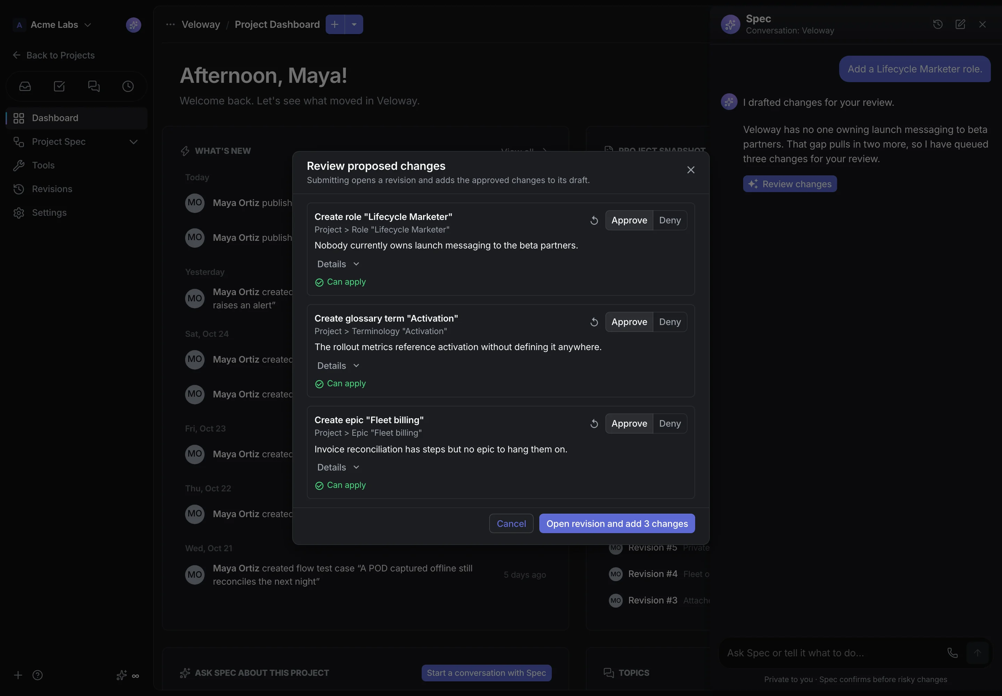
Task: Cancel the proposed changes review
Action: pos(511,523)
